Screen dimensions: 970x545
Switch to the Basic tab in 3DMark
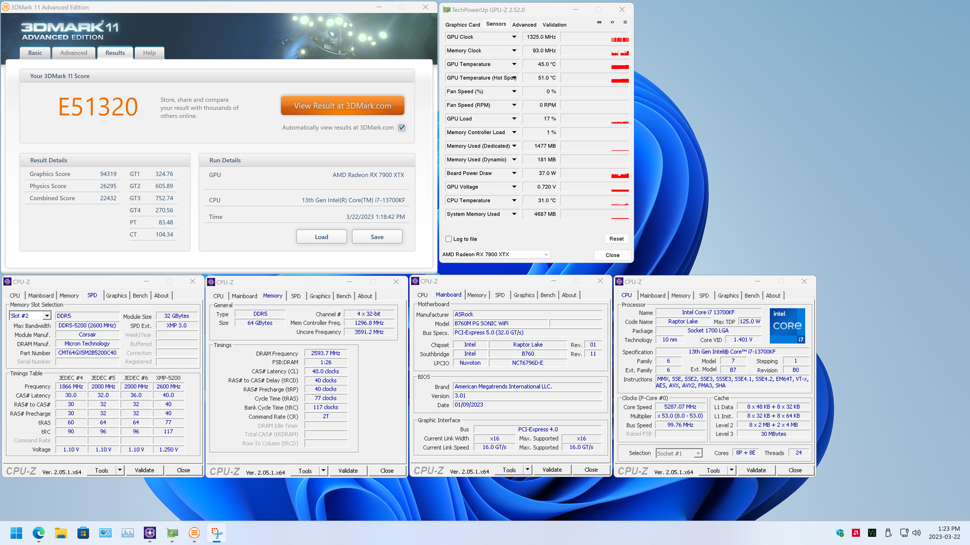[35, 53]
